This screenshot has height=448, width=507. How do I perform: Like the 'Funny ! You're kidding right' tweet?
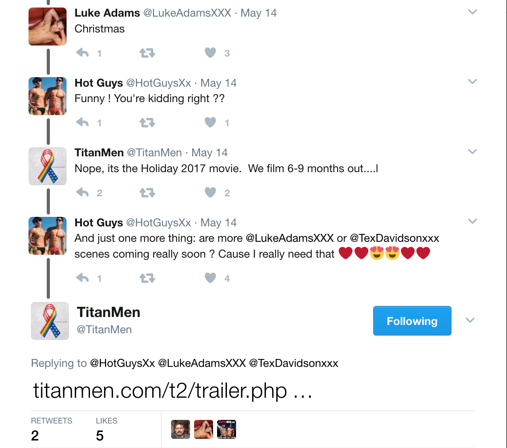coord(210,122)
